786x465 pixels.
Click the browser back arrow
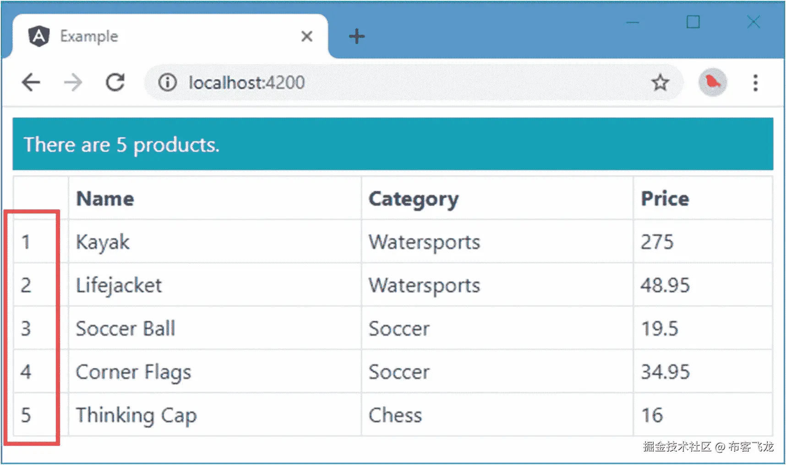31,83
